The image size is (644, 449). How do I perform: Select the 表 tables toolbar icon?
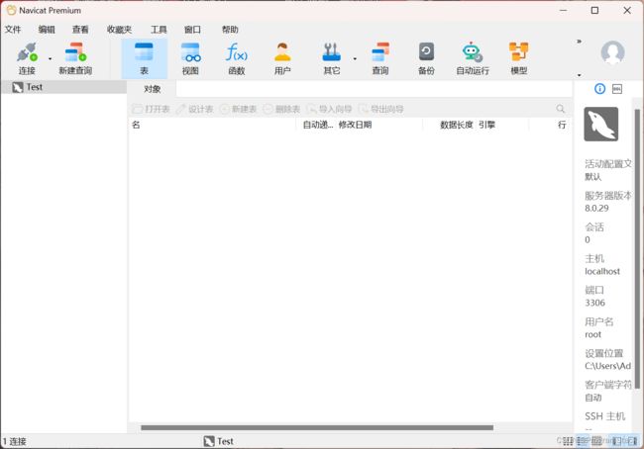[144, 58]
